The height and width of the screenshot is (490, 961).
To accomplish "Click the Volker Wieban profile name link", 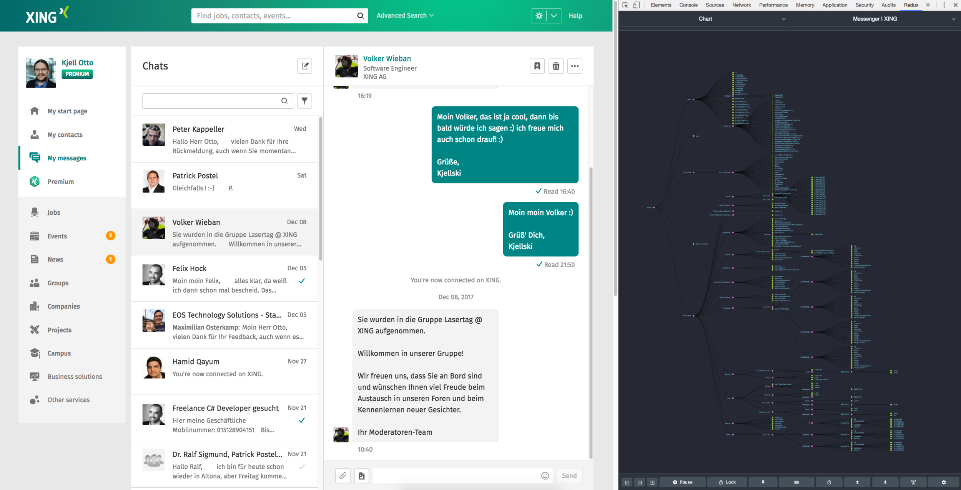I will pyautogui.click(x=387, y=58).
